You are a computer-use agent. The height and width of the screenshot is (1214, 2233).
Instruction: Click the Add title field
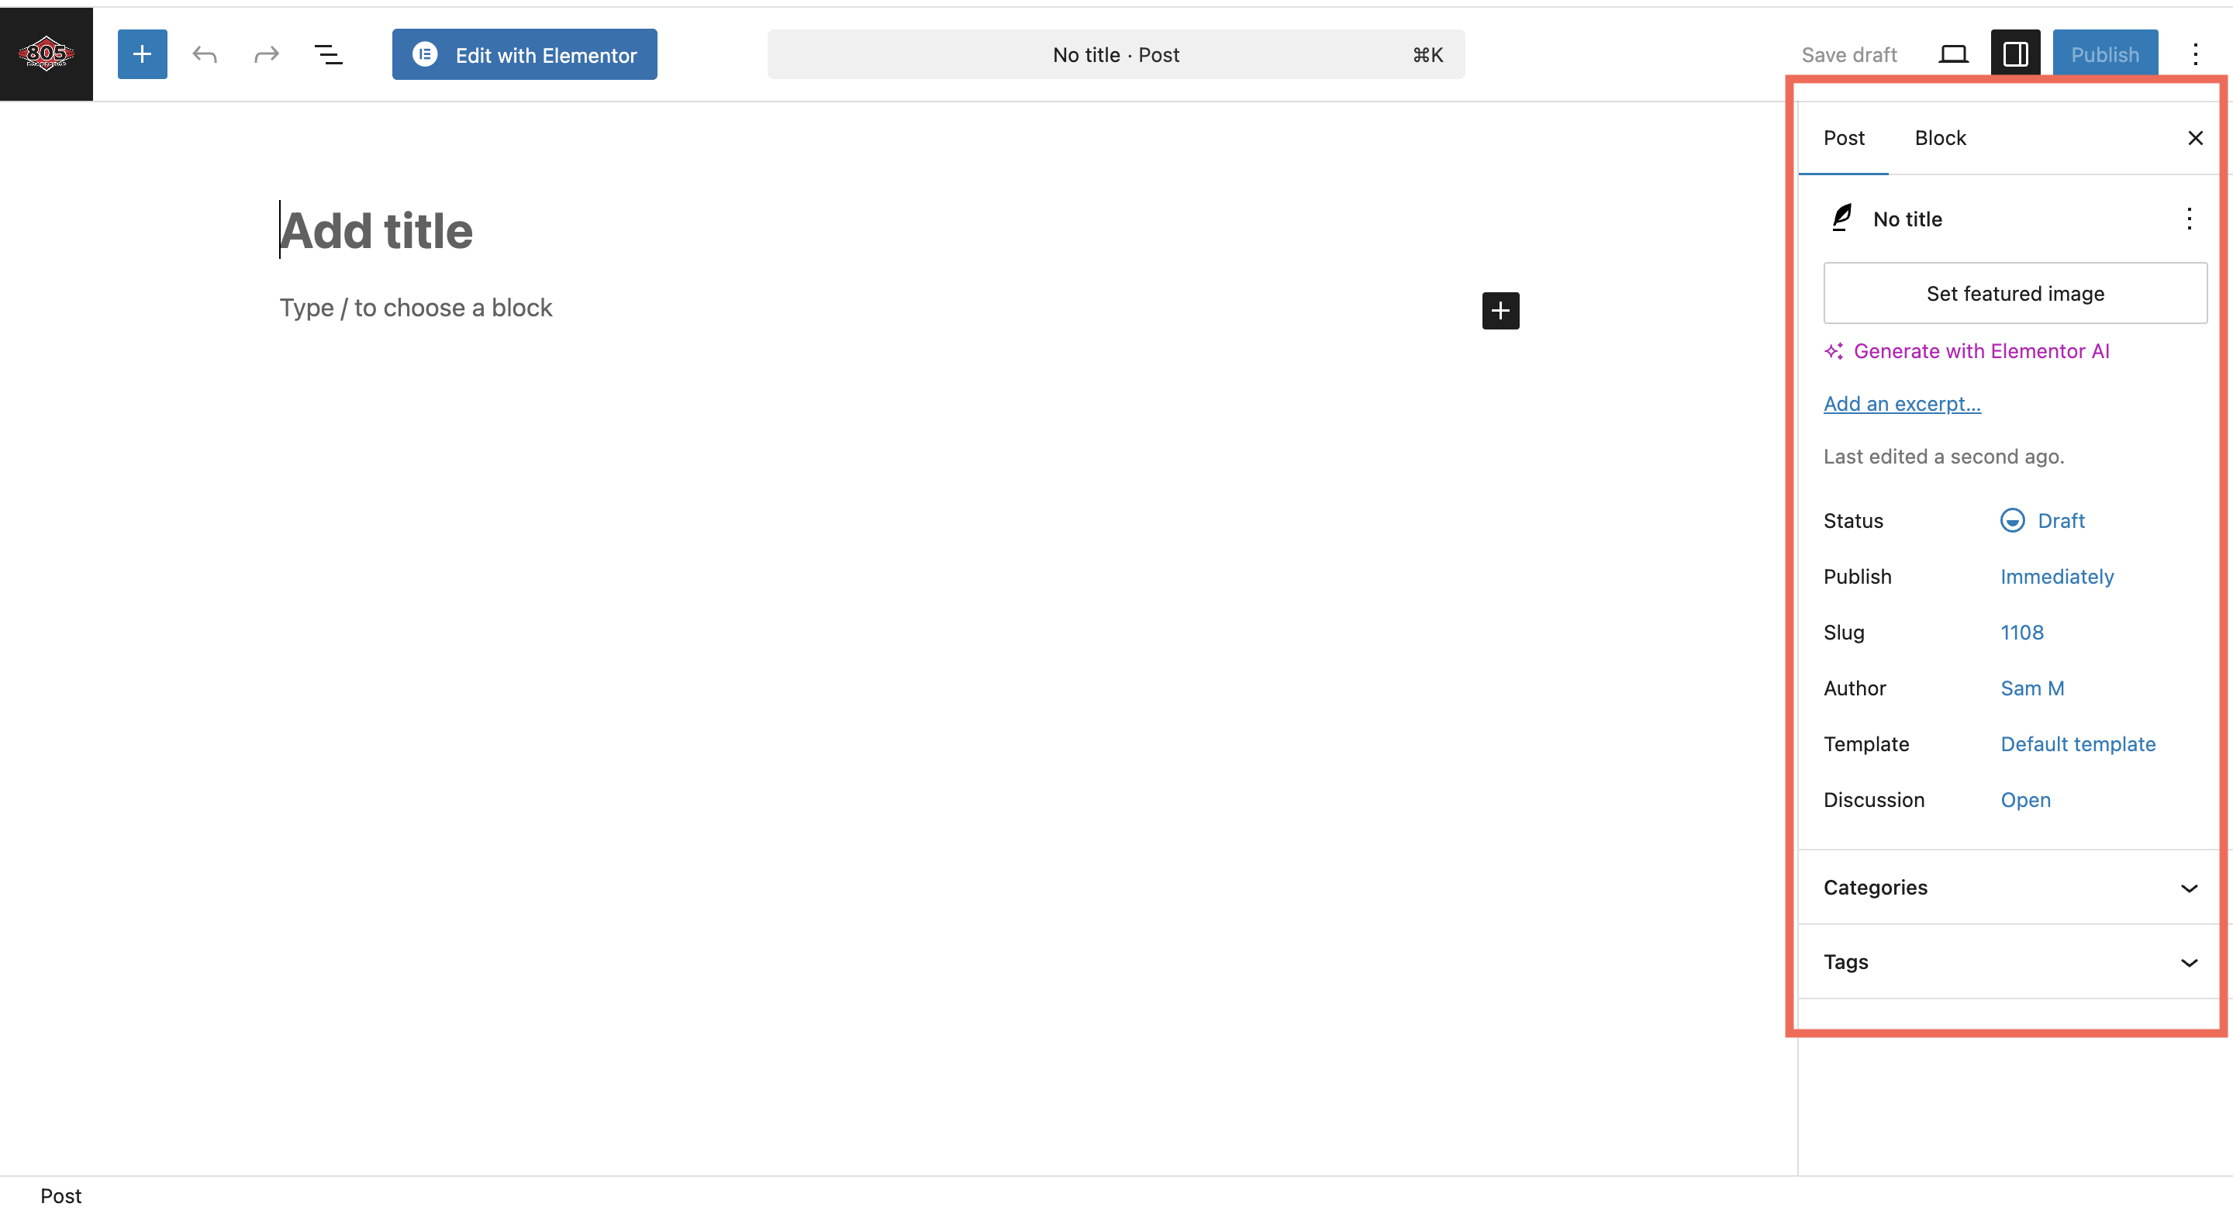point(899,230)
